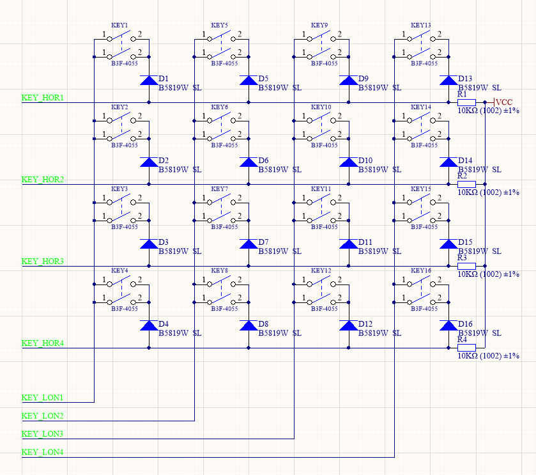Screen dimensions: 536x475
Task: Click the D6 designator label
Action: 263,160
